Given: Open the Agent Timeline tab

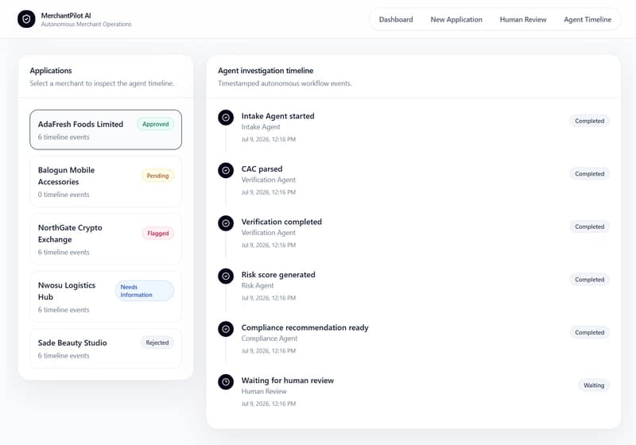Looking at the screenshot, I should click(x=588, y=19).
